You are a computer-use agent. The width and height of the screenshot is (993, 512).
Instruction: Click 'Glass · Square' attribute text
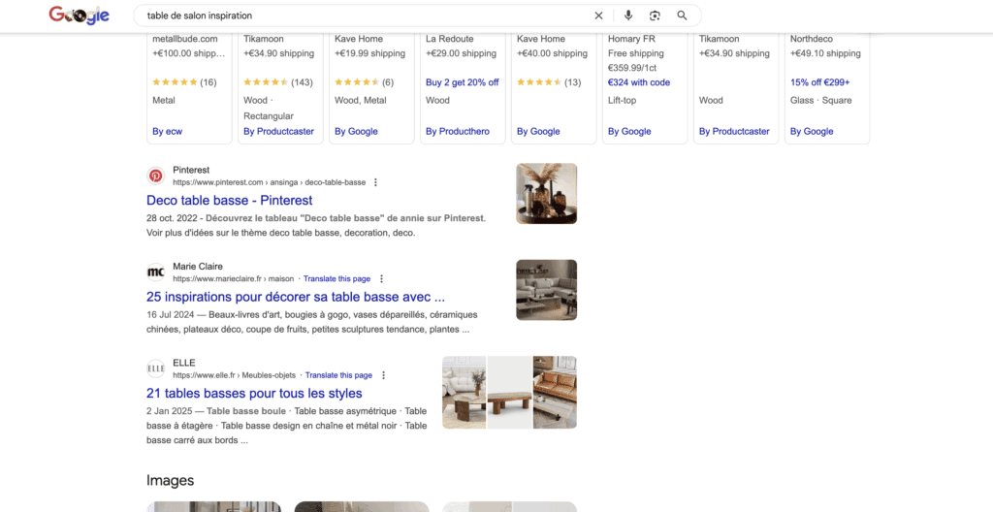tap(820, 100)
